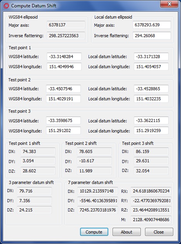Click the local datum Inverse flattening field
181x244 pixels.
point(152,36)
